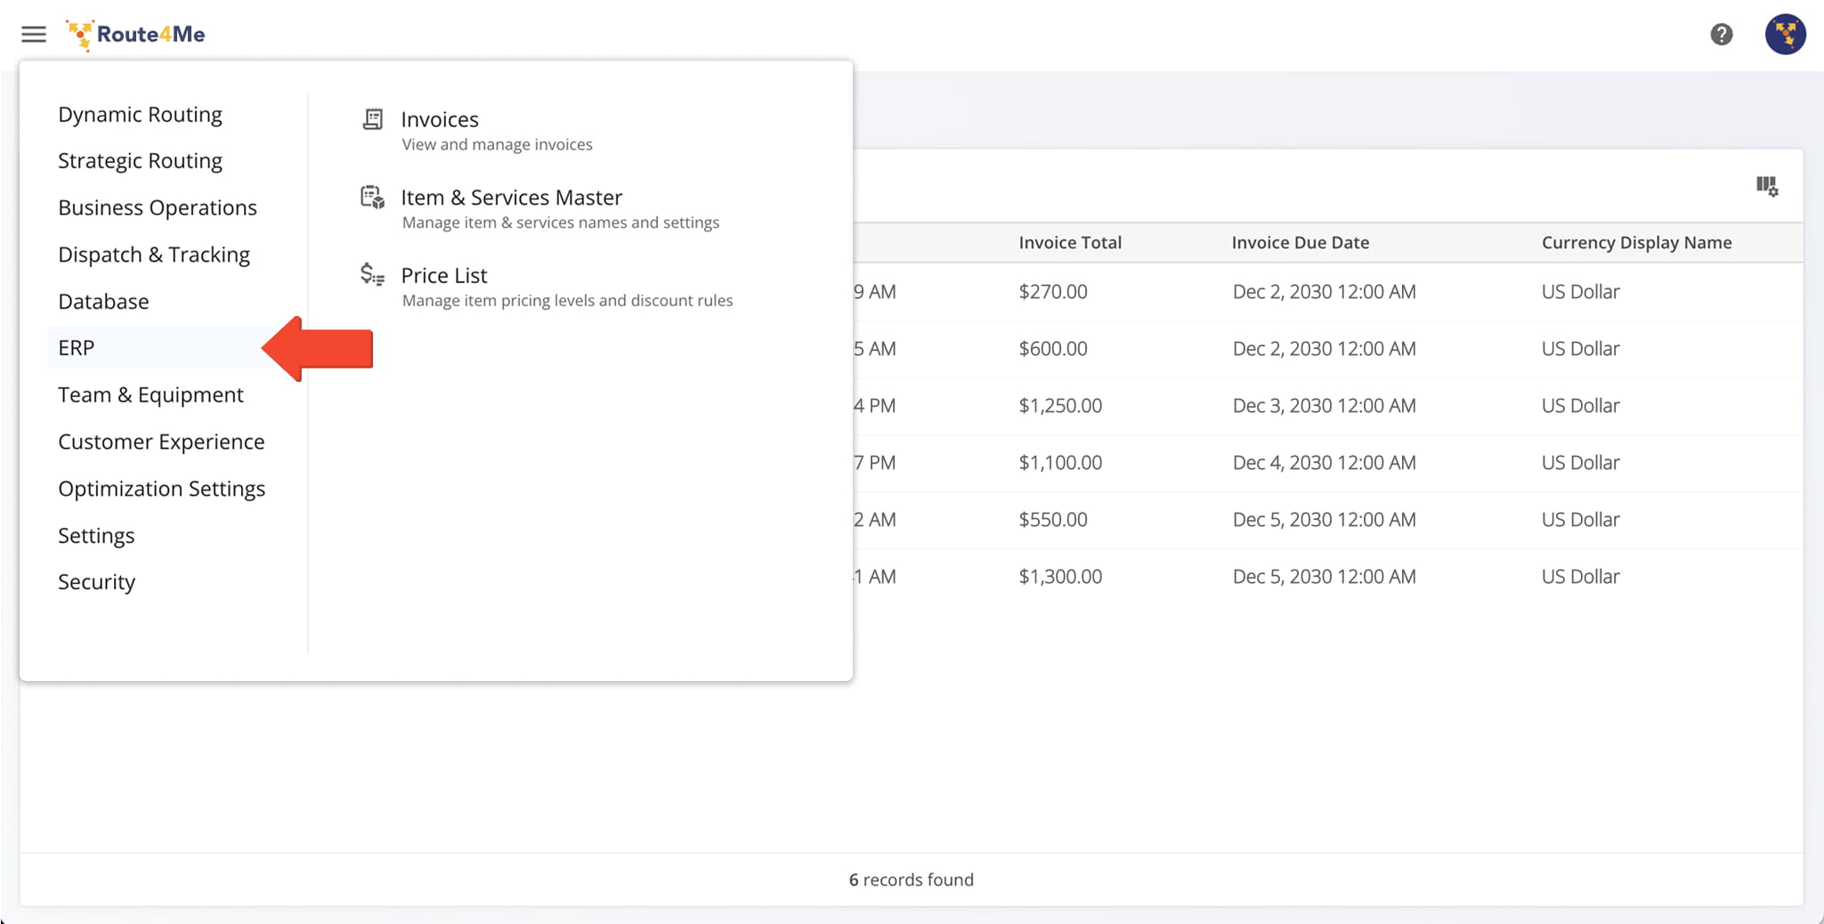
Task: Select Strategic Routing in the menu
Action: [x=140, y=161]
